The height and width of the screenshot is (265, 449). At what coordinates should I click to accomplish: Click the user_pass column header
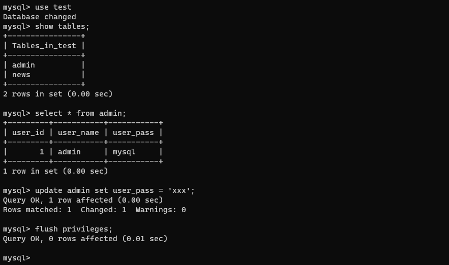point(133,132)
